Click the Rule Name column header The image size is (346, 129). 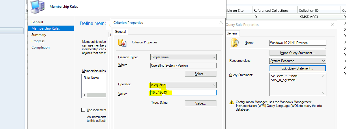click(91, 78)
